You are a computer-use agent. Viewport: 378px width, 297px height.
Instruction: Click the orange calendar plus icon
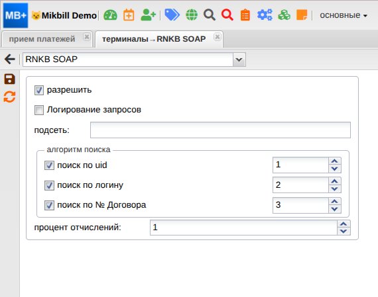[x=129, y=15]
